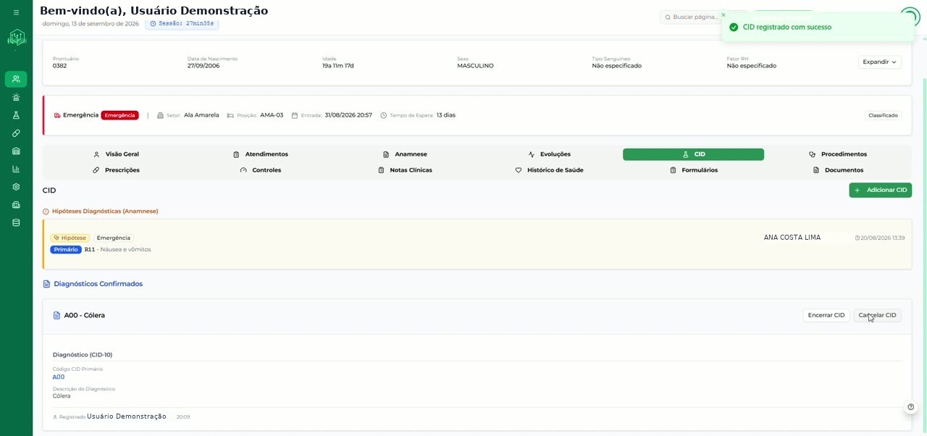Click the Emergência tag in hypothesis card
Image resolution: width=927 pixels, height=436 pixels.
114,238
